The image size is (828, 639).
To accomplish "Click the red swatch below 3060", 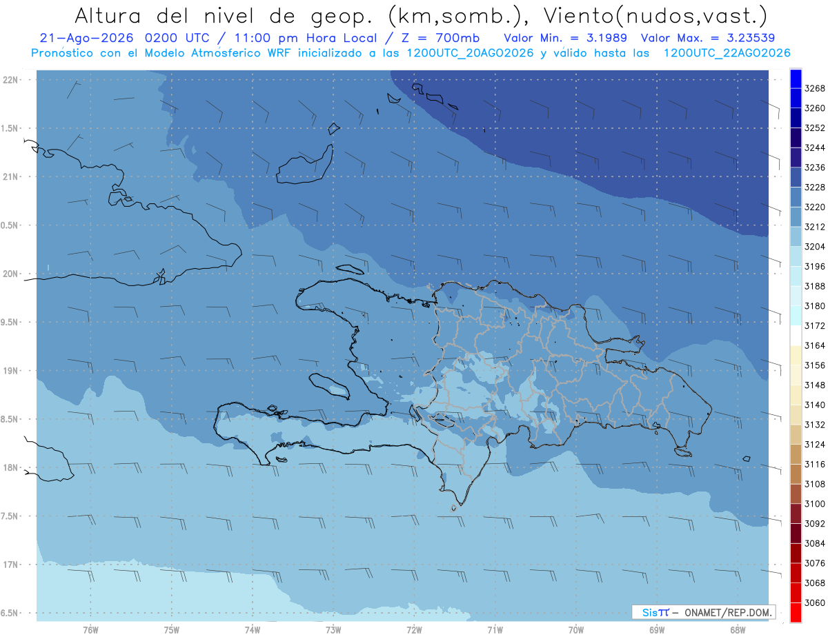I will 796,612.
